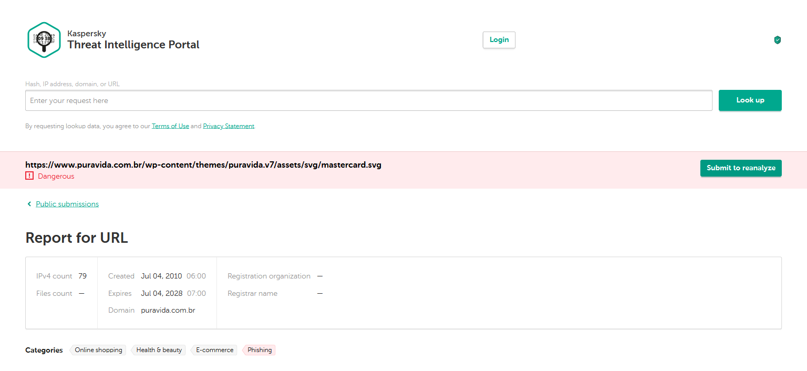Click the Threat Intelligence Portal title
The image size is (807, 371).
(x=133, y=45)
